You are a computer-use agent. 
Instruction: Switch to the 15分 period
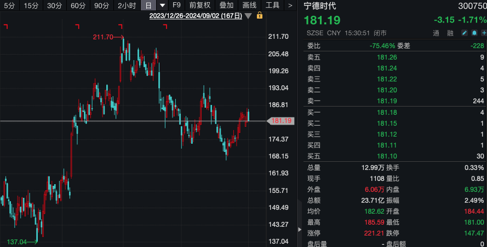(x=31, y=5)
